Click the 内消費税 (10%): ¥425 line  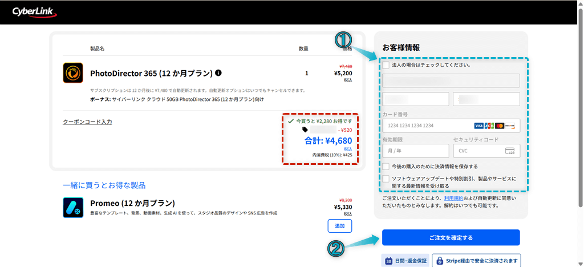[332, 155]
